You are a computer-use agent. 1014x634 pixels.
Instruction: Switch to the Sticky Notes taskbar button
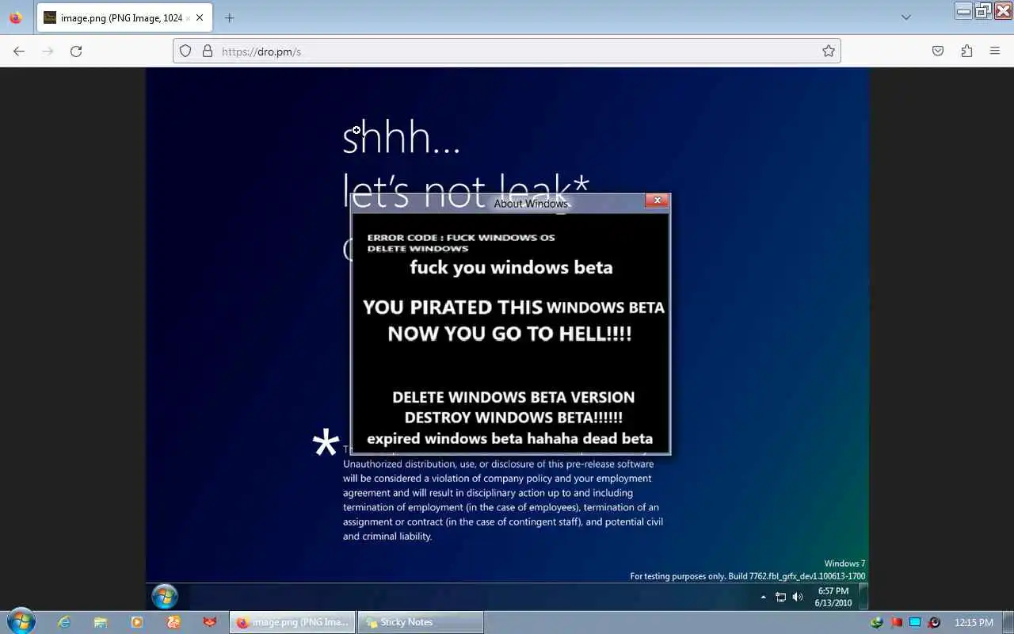421,622
